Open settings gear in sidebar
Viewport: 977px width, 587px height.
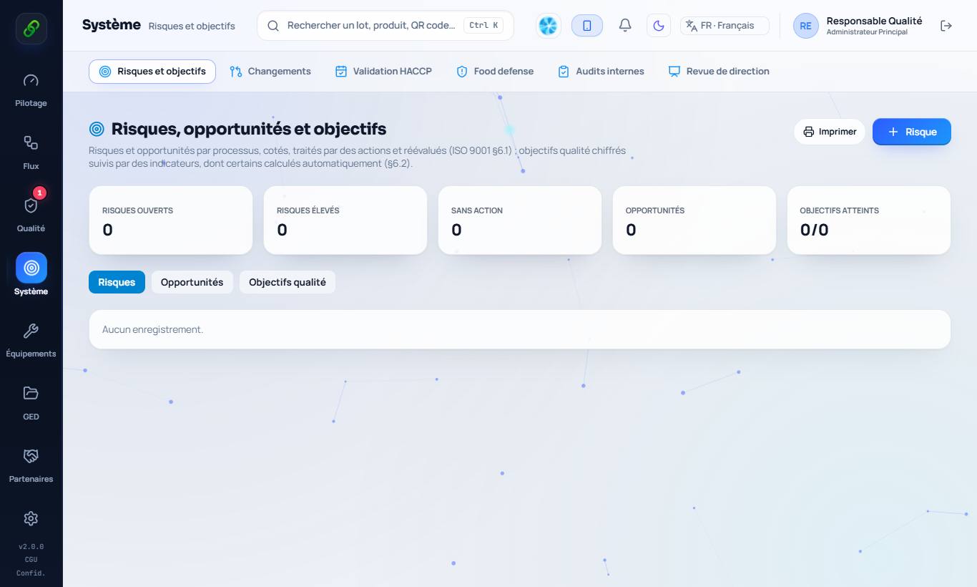31,518
